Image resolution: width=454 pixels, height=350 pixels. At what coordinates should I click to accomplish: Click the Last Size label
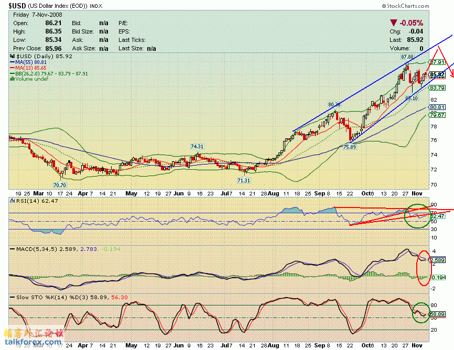tap(131, 48)
